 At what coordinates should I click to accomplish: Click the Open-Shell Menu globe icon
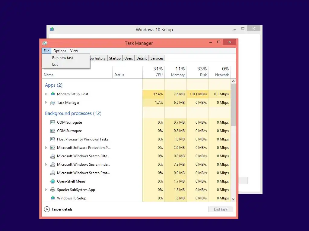tap(53, 181)
